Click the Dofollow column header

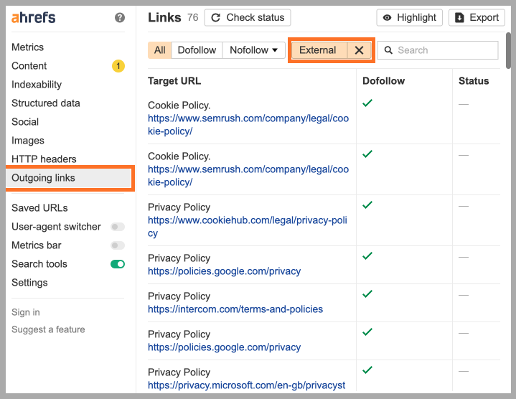[x=383, y=81]
